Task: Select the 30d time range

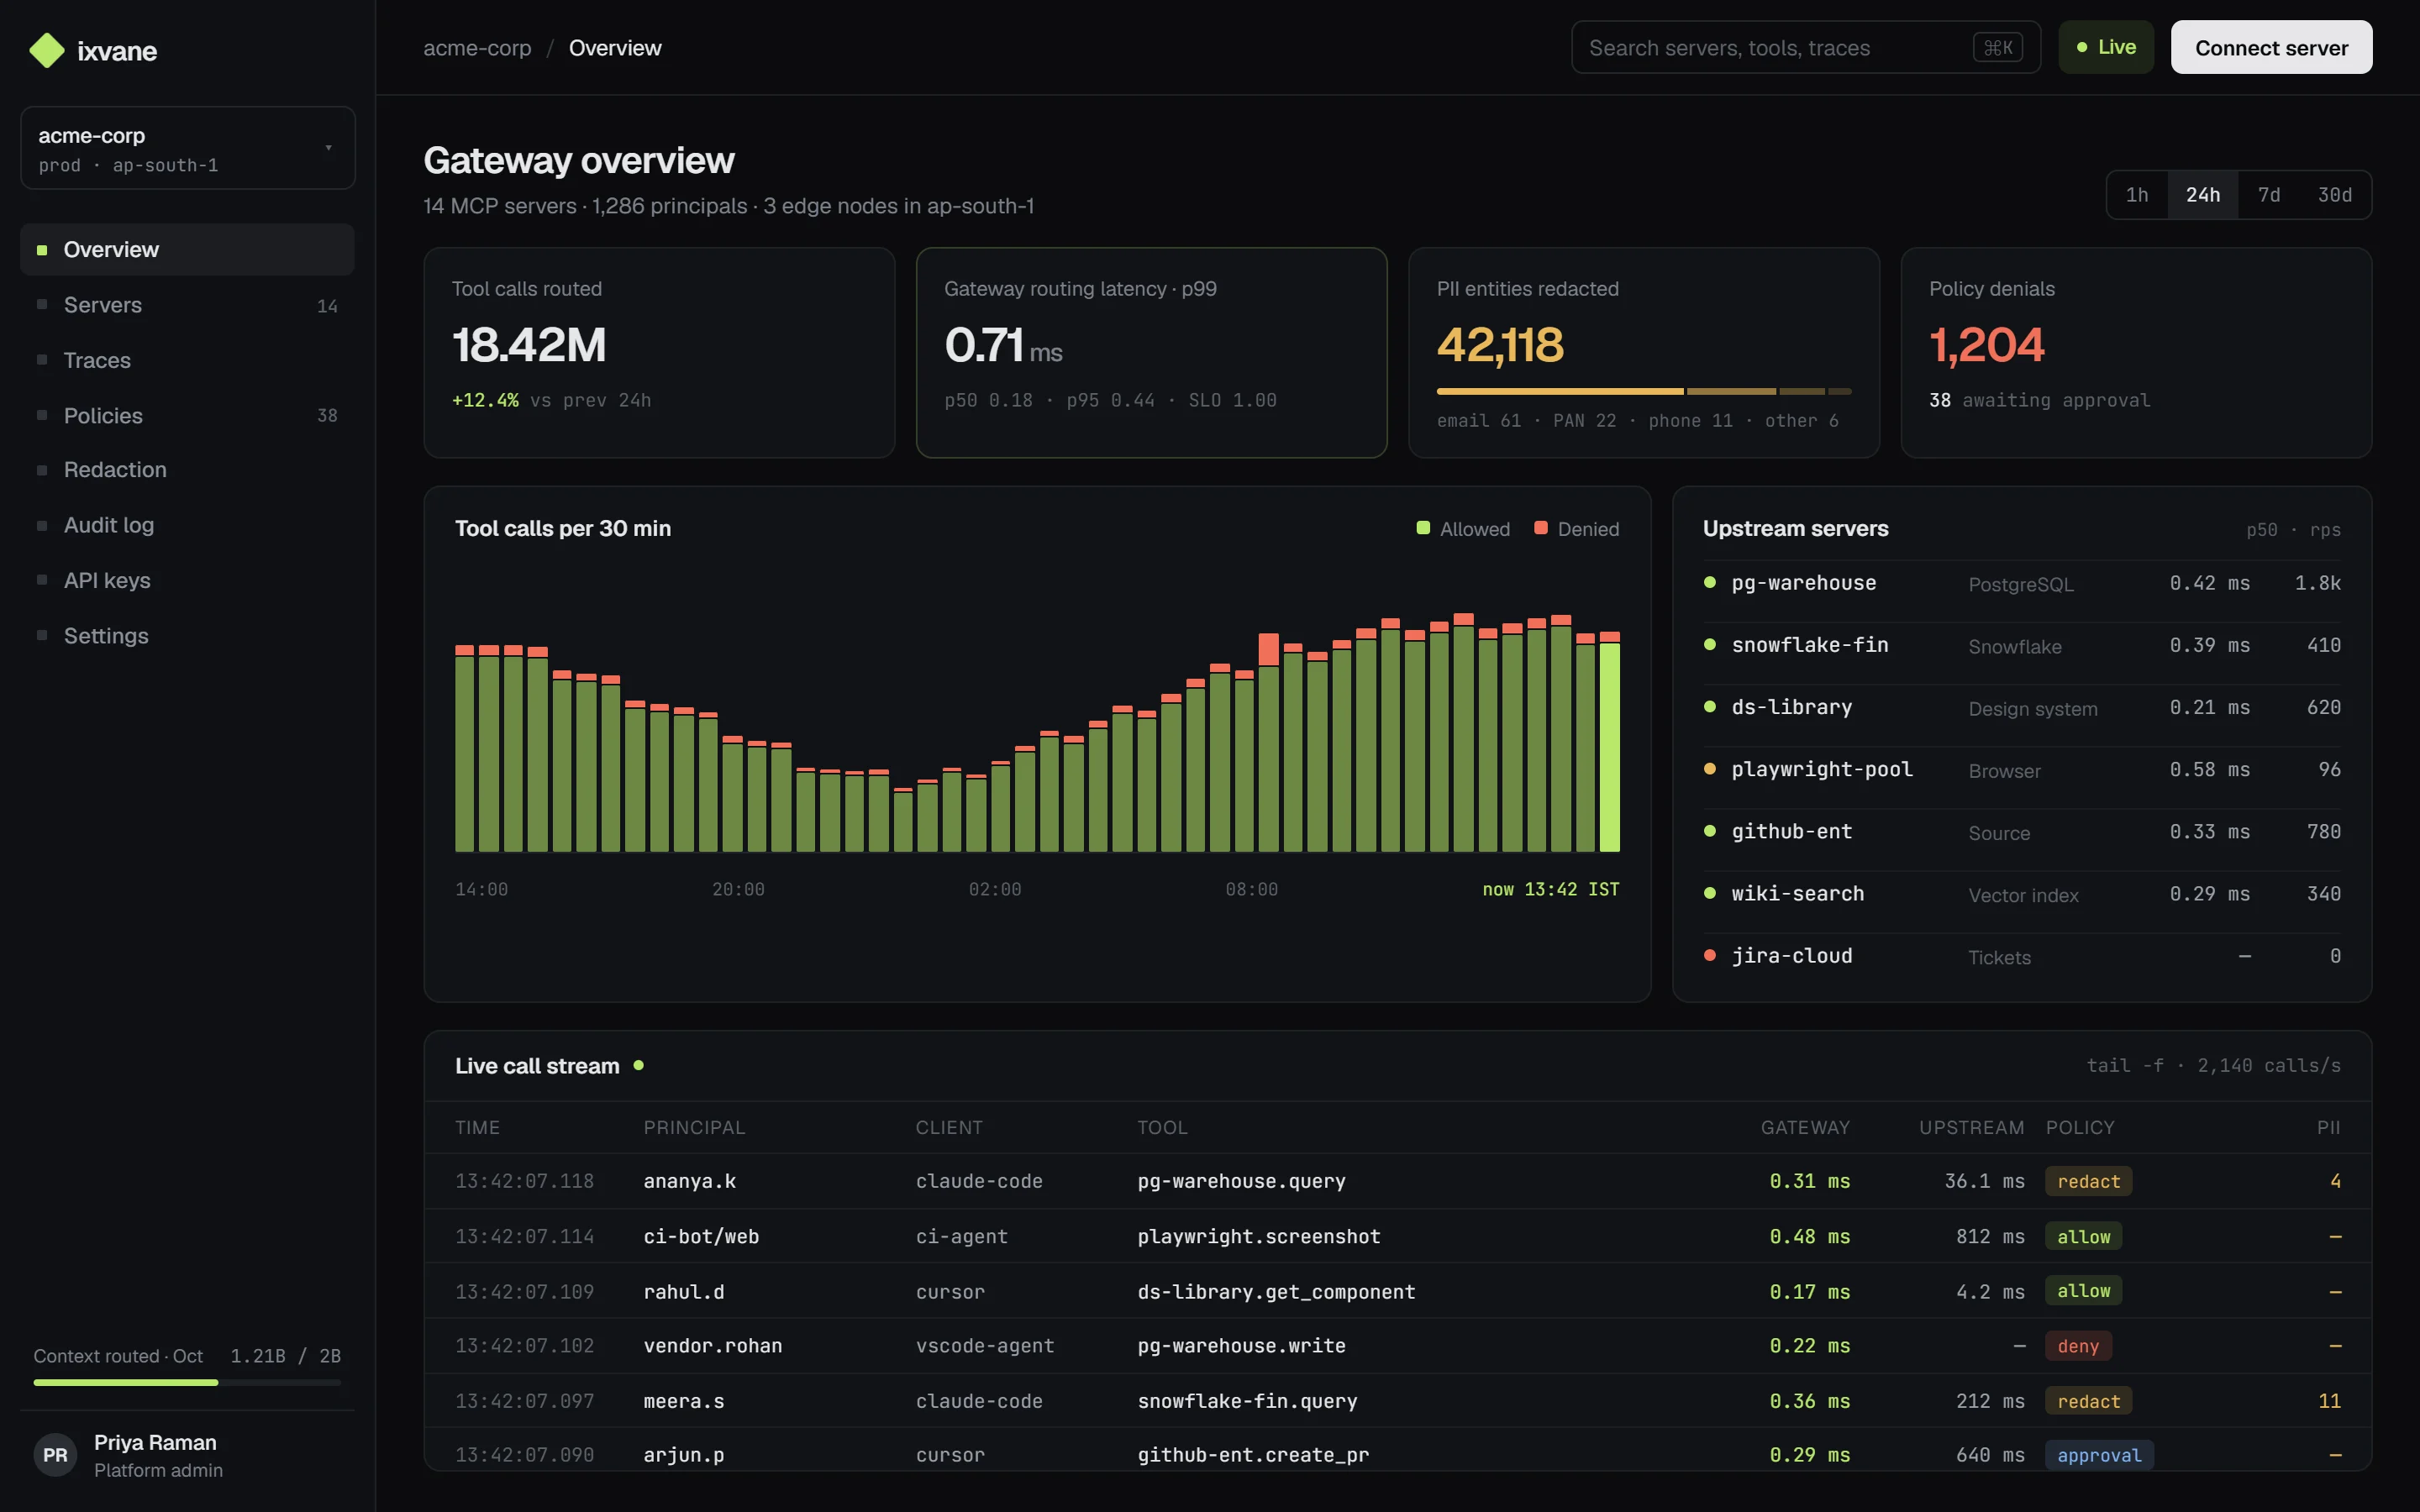Action: click(x=2335, y=195)
